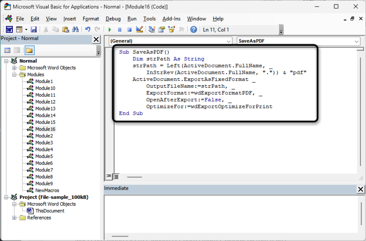Open the Add-Ins menu

171,19
